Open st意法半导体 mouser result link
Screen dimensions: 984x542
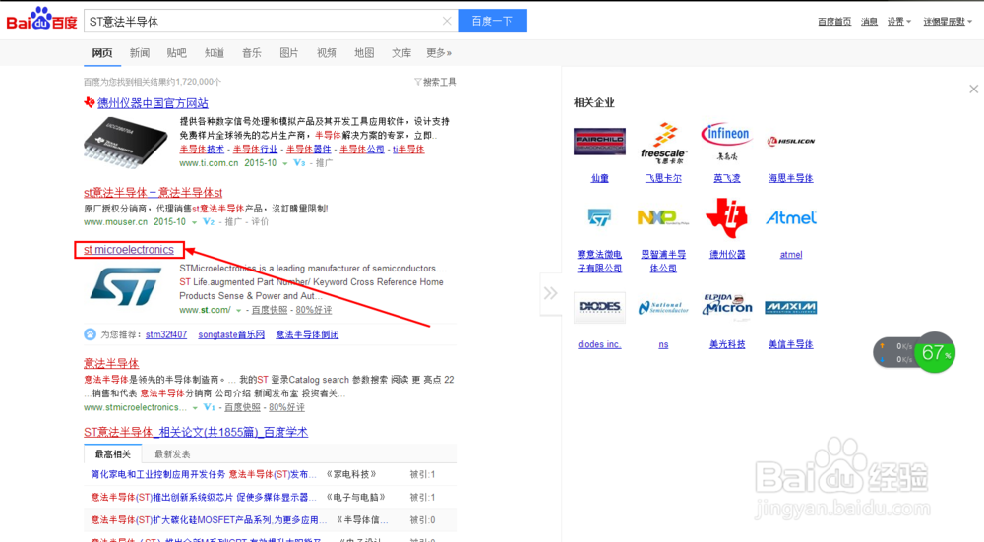tap(154, 193)
